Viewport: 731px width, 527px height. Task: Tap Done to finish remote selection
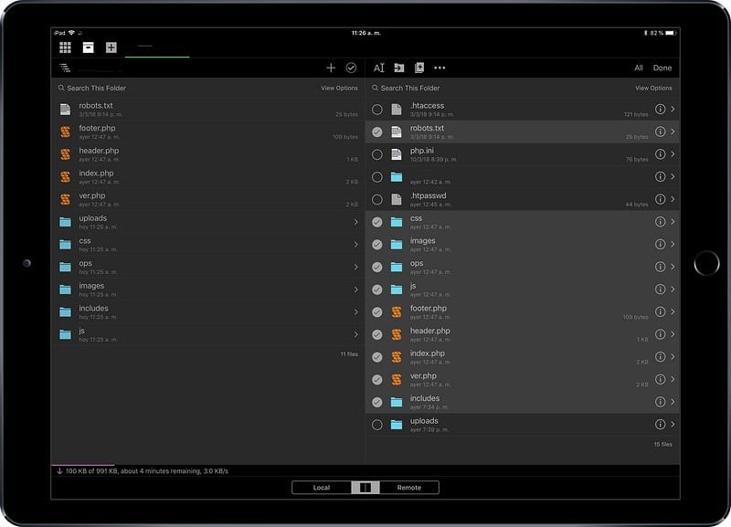coord(662,68)
